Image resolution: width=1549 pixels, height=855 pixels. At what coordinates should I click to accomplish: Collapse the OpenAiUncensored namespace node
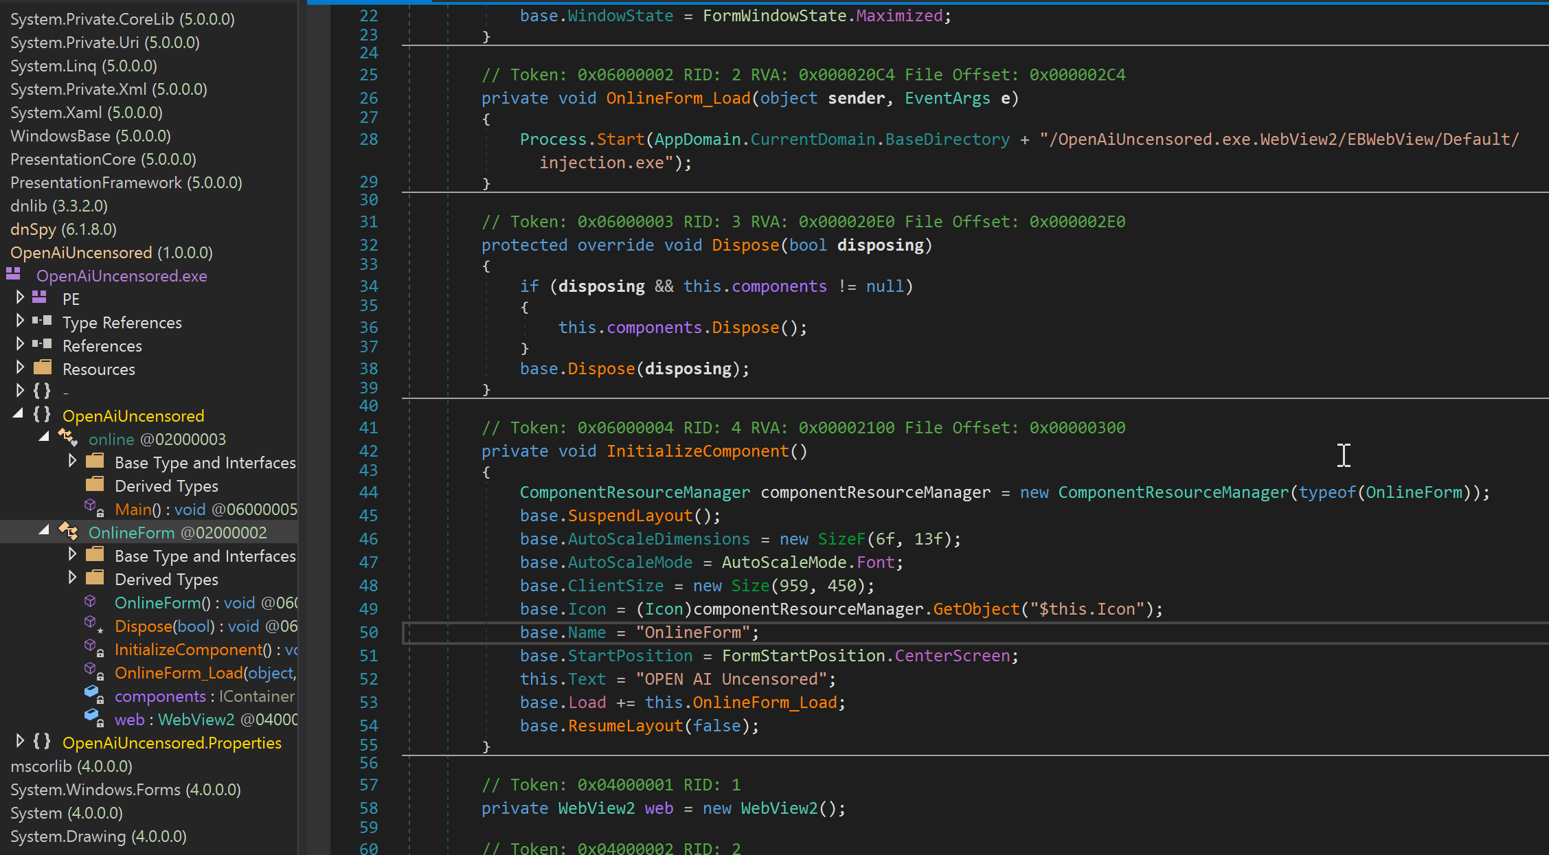point(19,413)
